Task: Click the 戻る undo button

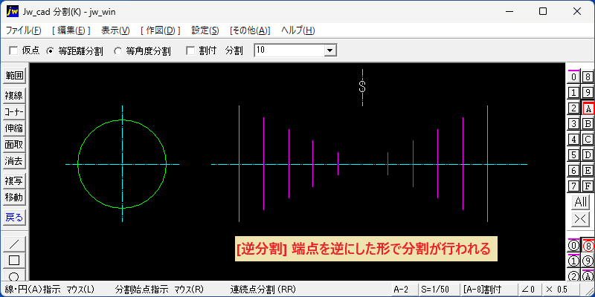Action: click(14, 218)
